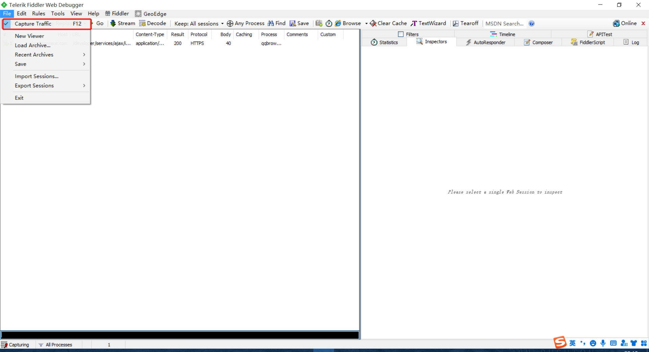Viewport: 649px width, 352px height.
Task: Click the MSDN Search input field
Action: (504, 23)
